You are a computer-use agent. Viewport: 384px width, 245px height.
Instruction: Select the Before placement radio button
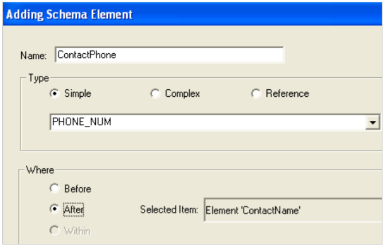[55, 188]
